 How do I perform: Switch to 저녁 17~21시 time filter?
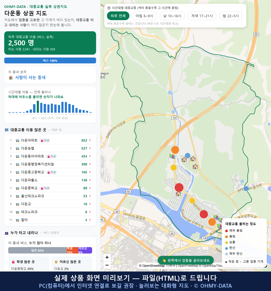(202, 16)
